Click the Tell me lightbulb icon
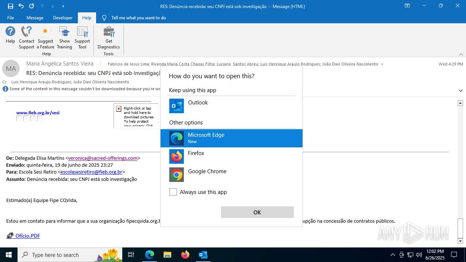This screenshot has width=466, height=262. 104,17
